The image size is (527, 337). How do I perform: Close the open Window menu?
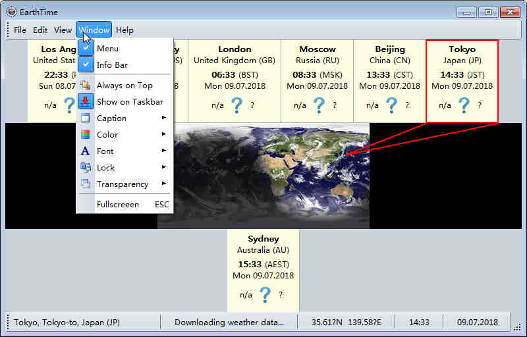click(x=94, y=30)
